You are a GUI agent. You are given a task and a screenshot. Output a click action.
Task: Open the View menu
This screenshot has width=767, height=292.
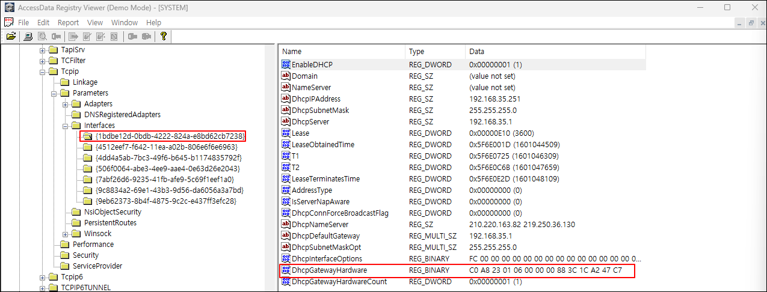[95, 22]
